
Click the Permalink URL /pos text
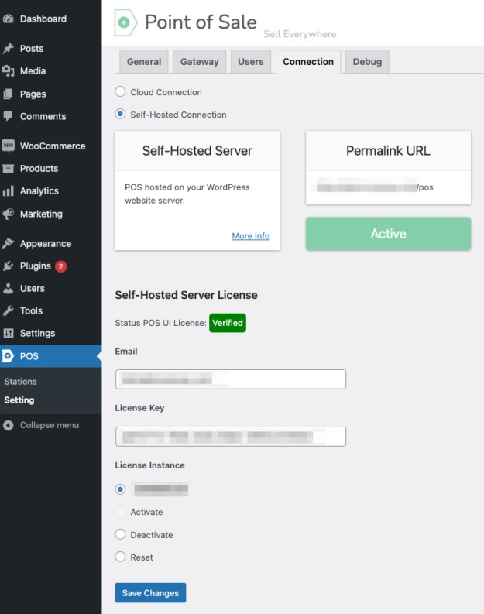425,187
